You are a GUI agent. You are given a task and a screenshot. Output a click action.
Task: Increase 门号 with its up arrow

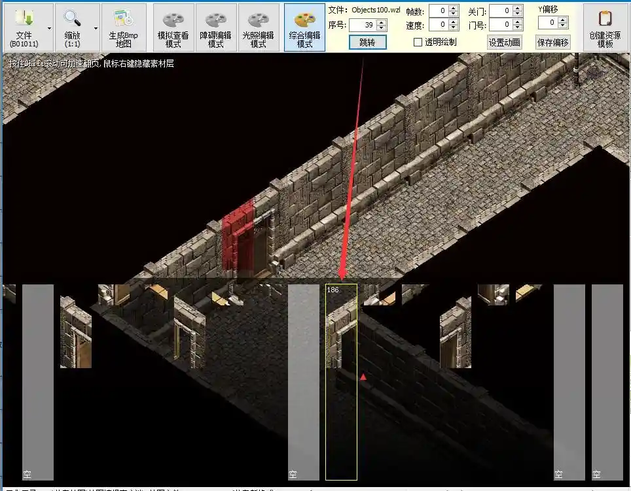point(518,22)
